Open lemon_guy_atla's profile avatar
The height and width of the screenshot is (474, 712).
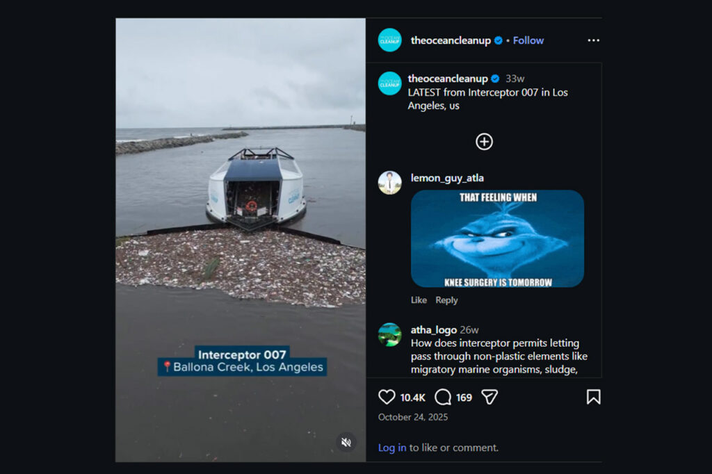tap(389, 183)
